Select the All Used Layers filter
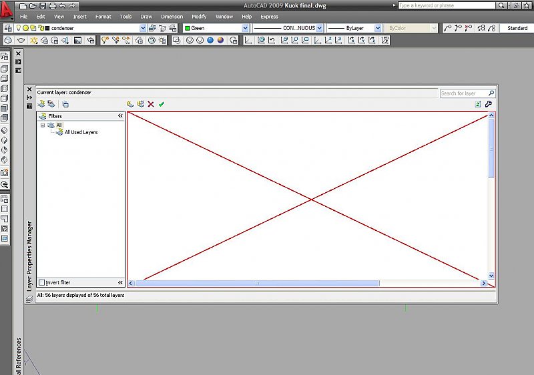 coord(81,132)
